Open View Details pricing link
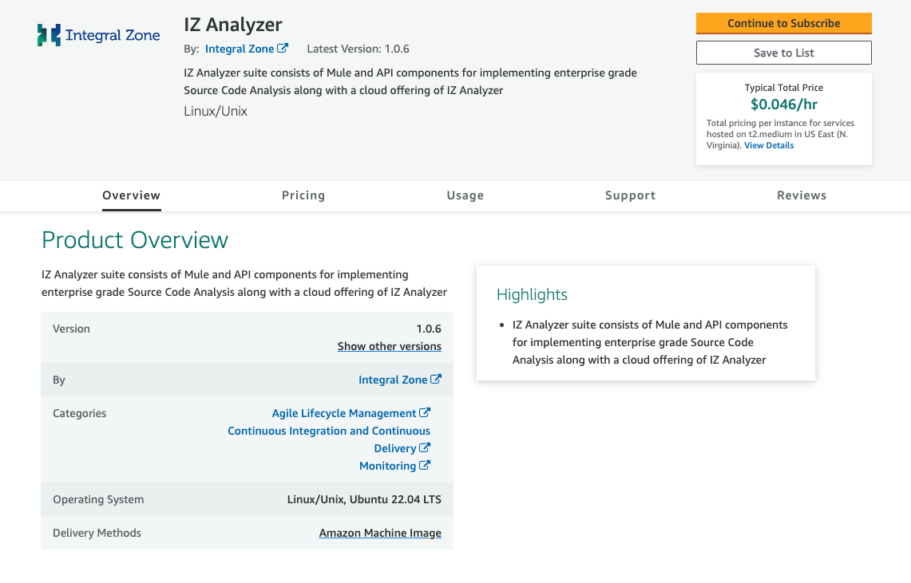The width and height of the screenshot is (911, 583). point(769,146)
